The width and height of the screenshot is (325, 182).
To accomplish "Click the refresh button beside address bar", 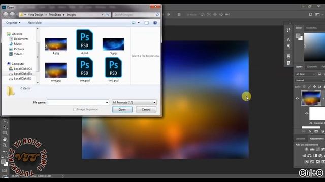I will [x=108, y=15].
